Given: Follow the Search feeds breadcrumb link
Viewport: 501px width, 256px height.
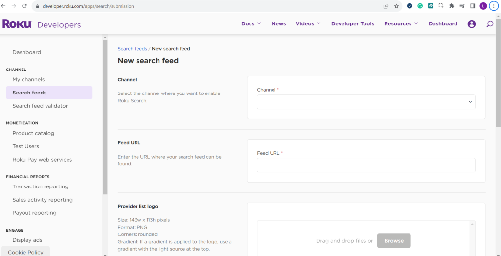Looking at the screenshot, I should click(132, 49).
